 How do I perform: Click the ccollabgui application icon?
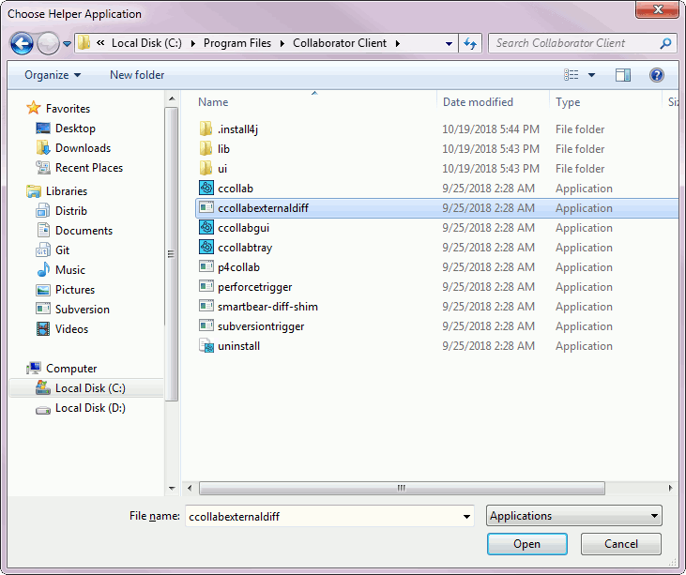pyautogui.click(x=206, y=227)
